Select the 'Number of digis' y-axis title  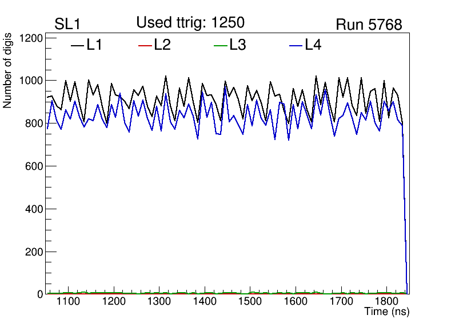pos(8,75)
